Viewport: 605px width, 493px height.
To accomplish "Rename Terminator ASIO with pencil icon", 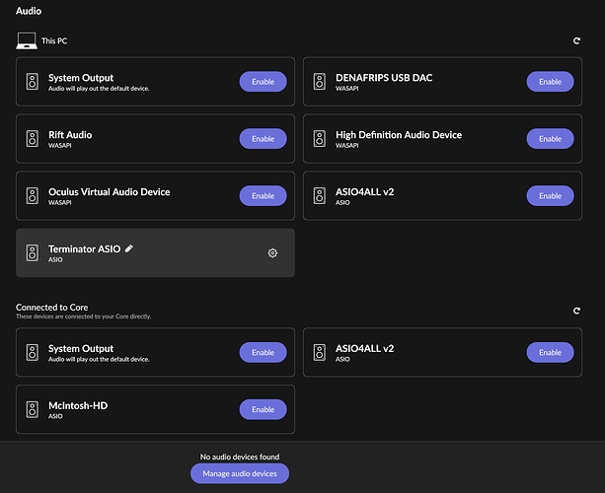I will point(129,248).
